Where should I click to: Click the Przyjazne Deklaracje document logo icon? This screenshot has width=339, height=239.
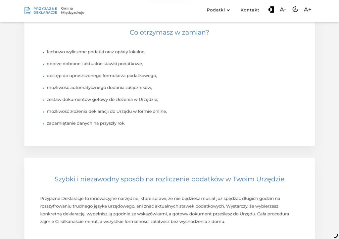tap(28, 10)
